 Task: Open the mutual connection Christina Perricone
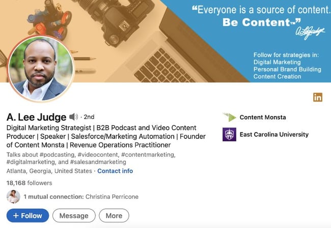112,196
